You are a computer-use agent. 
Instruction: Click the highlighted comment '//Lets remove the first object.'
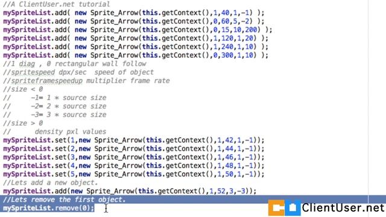[x=65, y=200]
